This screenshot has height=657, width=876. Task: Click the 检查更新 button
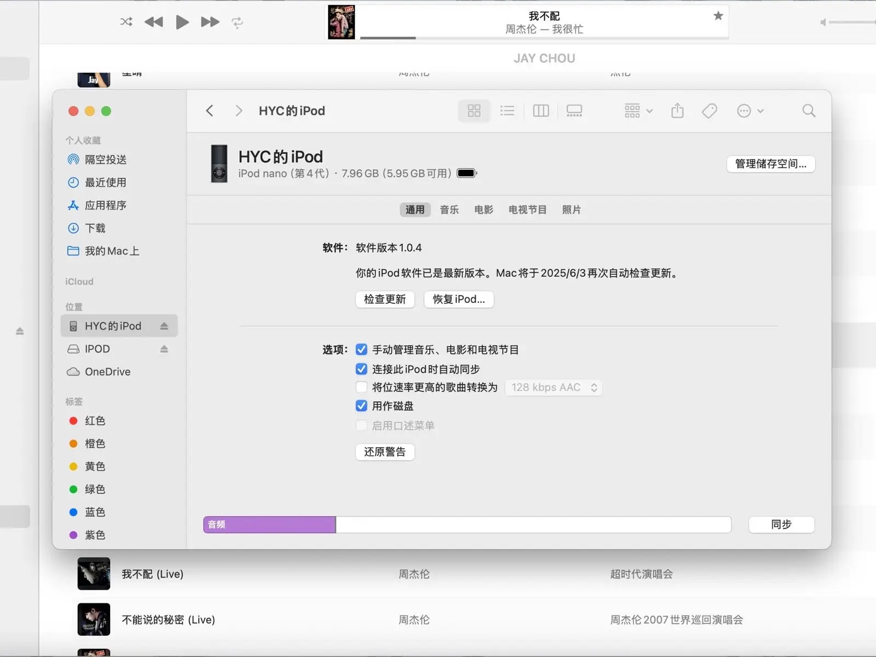pyautogui.click(x=385, y=299)
